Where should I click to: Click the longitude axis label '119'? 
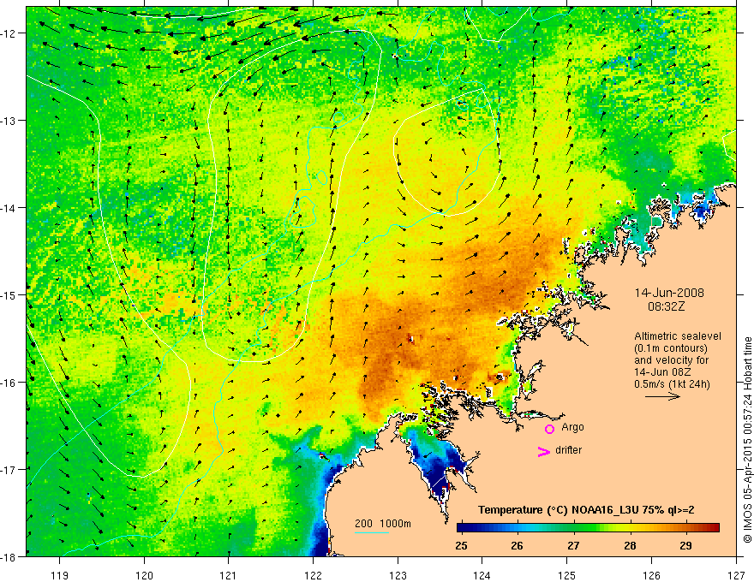click(x=60, y=575)
